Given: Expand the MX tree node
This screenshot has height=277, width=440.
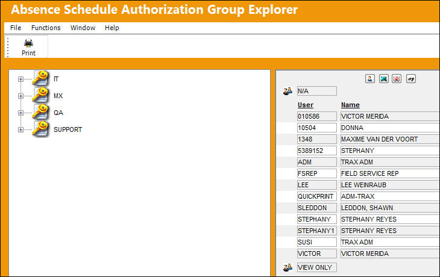Looking at the screenshot, I should point(20,96).
